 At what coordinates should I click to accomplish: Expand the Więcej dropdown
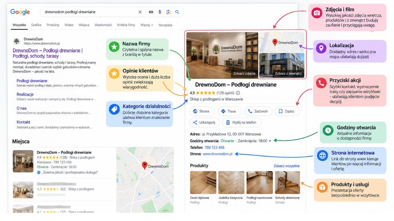point(147,25)
